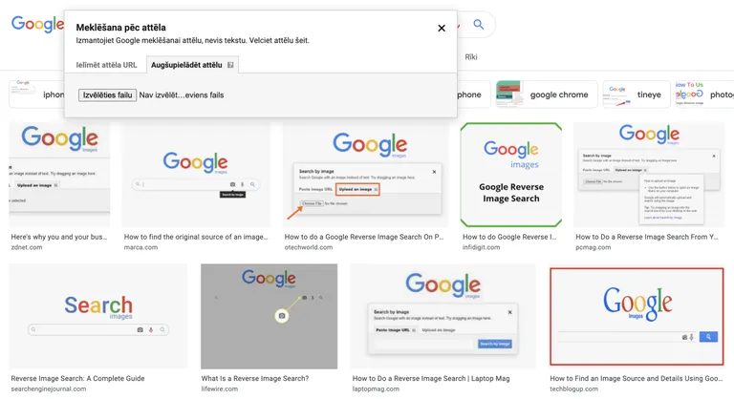Open the laptopmag.com result thumbnail
The image size is (734, 399).
tap(443, 316)
